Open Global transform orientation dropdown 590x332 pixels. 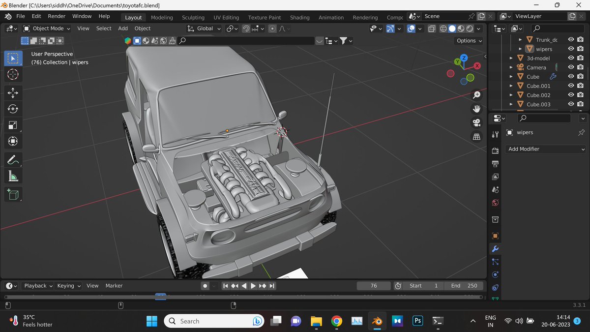204,29
